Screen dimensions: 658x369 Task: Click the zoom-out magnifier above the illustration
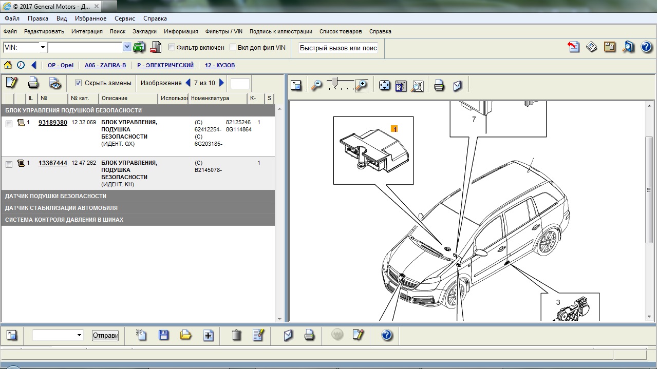pos(317,85)
